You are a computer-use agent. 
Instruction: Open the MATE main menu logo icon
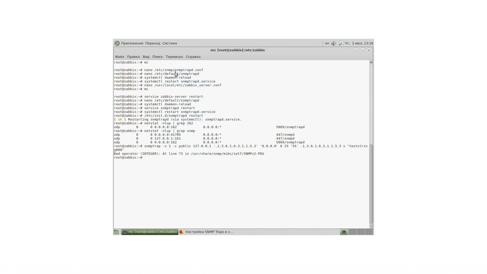pos(117,43)
